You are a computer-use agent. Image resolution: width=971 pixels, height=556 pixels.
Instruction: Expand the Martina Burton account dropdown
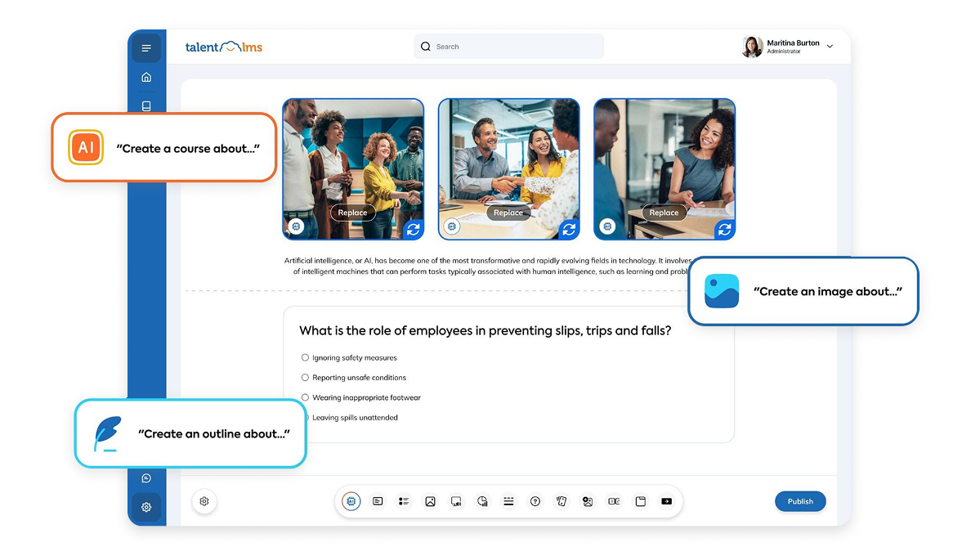(830, 47)
